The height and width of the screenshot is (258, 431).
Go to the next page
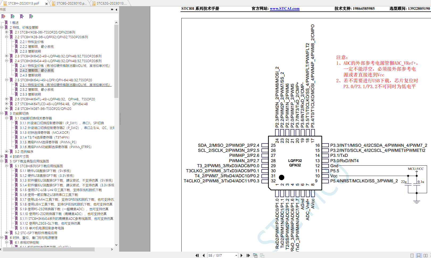pyautogui.click(x=241, y=255)
